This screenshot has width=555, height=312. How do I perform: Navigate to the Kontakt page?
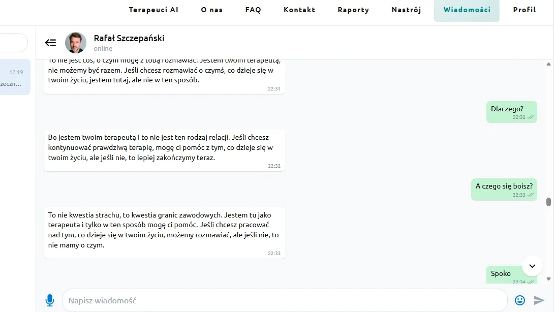tap(299, 10)
